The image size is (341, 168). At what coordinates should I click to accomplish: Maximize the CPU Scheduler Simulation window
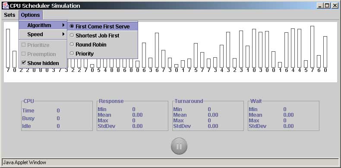coord(327,6)
